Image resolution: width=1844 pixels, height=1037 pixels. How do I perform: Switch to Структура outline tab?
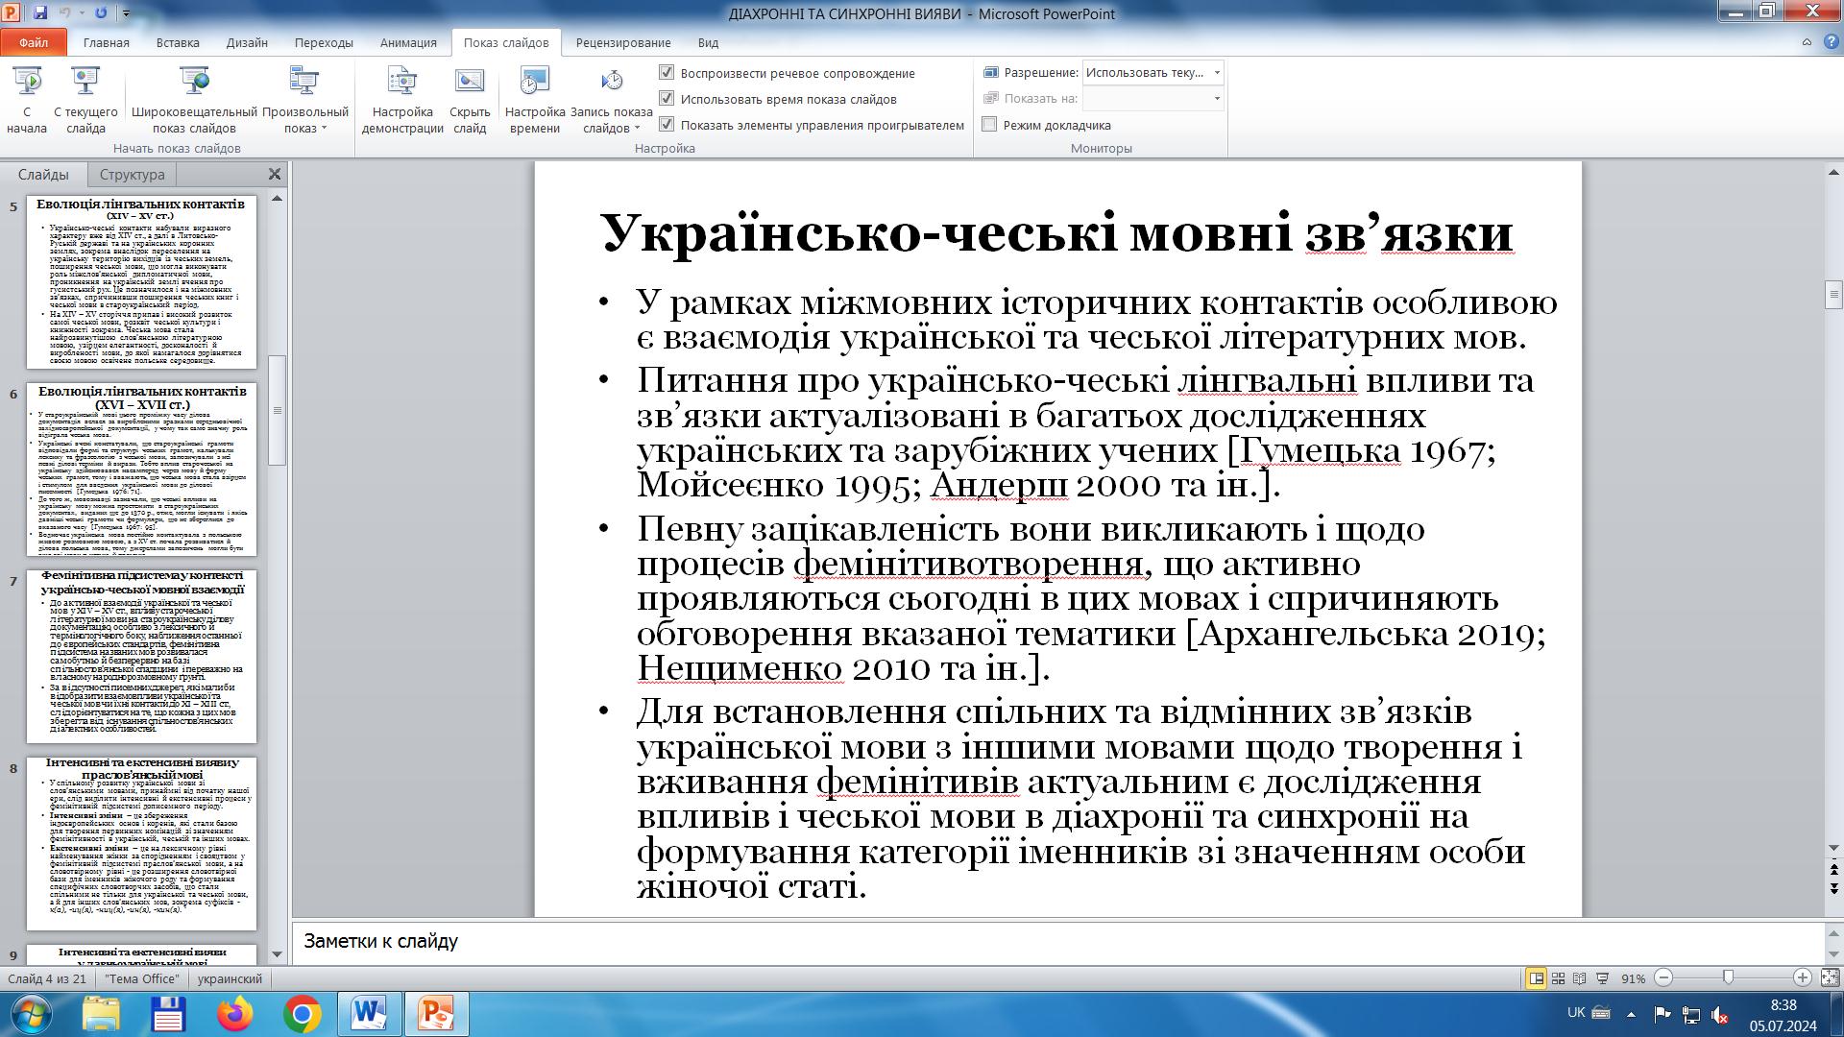pos(132,175)
